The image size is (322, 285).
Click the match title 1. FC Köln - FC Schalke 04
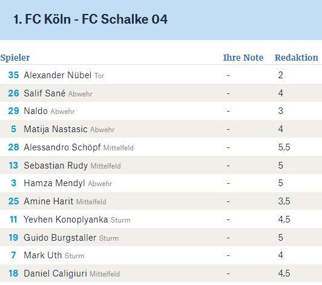(x=90, y=19)
